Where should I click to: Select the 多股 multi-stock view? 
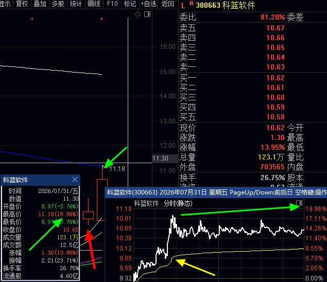pyautogui.click(x=58, y=4)
